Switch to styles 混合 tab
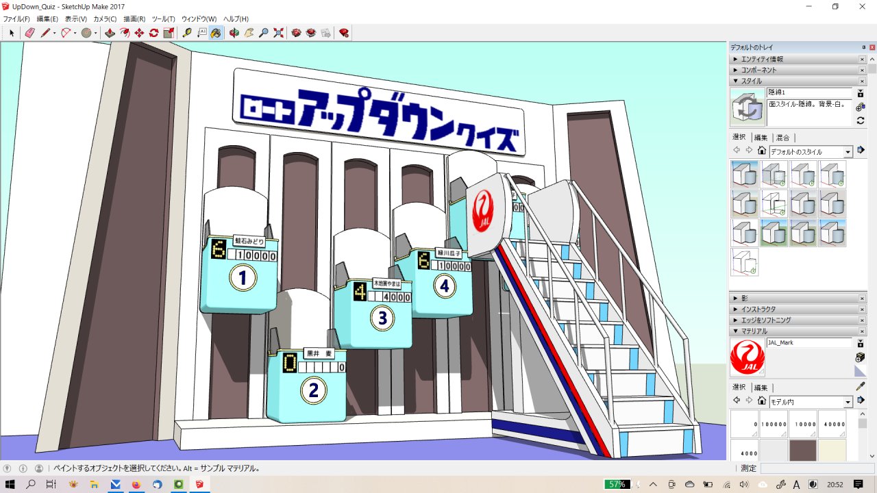This screenshot has height=493, width=877. tap(782, 137)
